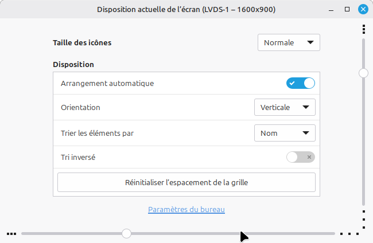373x243 pixels.
Task: Close the screen layout dialog
Action: [363, 9]
